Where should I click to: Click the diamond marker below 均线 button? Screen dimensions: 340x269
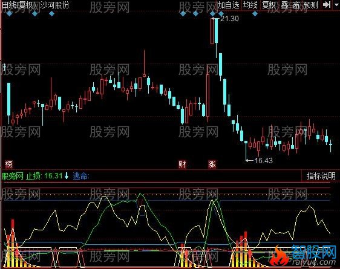(255, 14)
